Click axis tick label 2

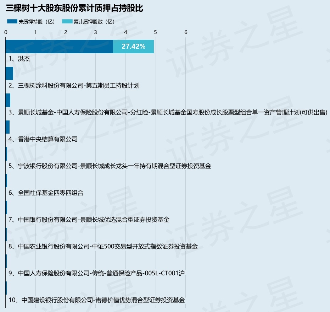[66, 32]
